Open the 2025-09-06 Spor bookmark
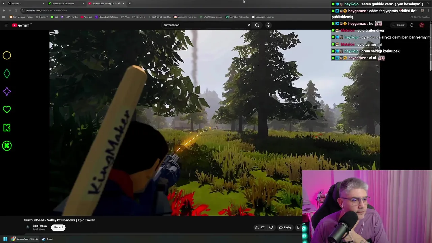The height and width of the screenshot is (243, 432). pyautogui.click(x=160, y=17)
